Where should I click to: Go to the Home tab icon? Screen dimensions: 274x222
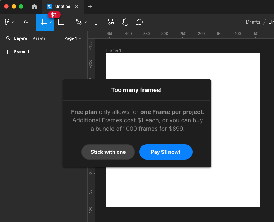[34, 7]
